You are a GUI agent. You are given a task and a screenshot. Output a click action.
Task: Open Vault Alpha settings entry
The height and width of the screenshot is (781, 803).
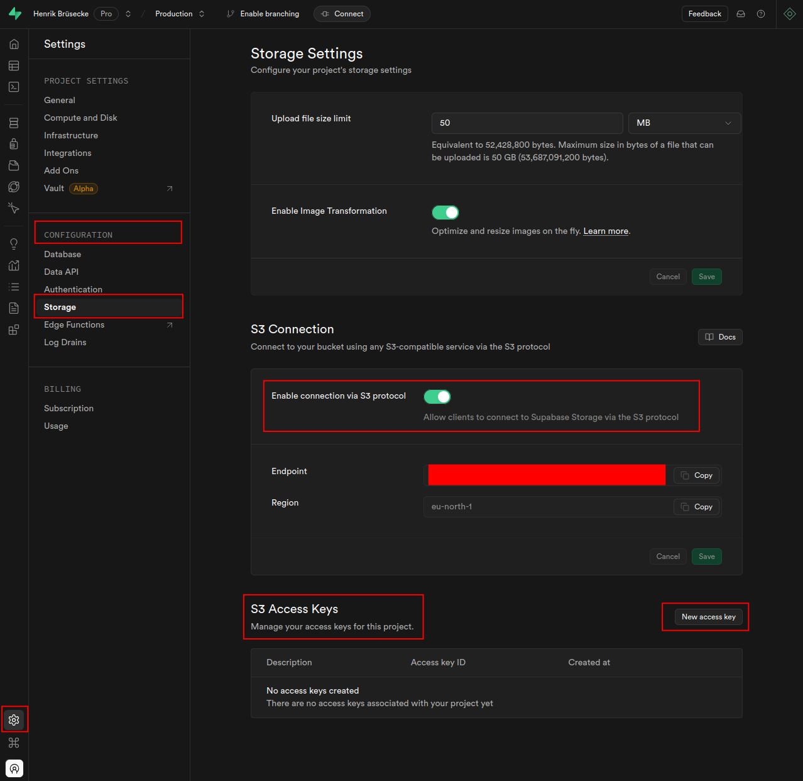tap(71, 189)
